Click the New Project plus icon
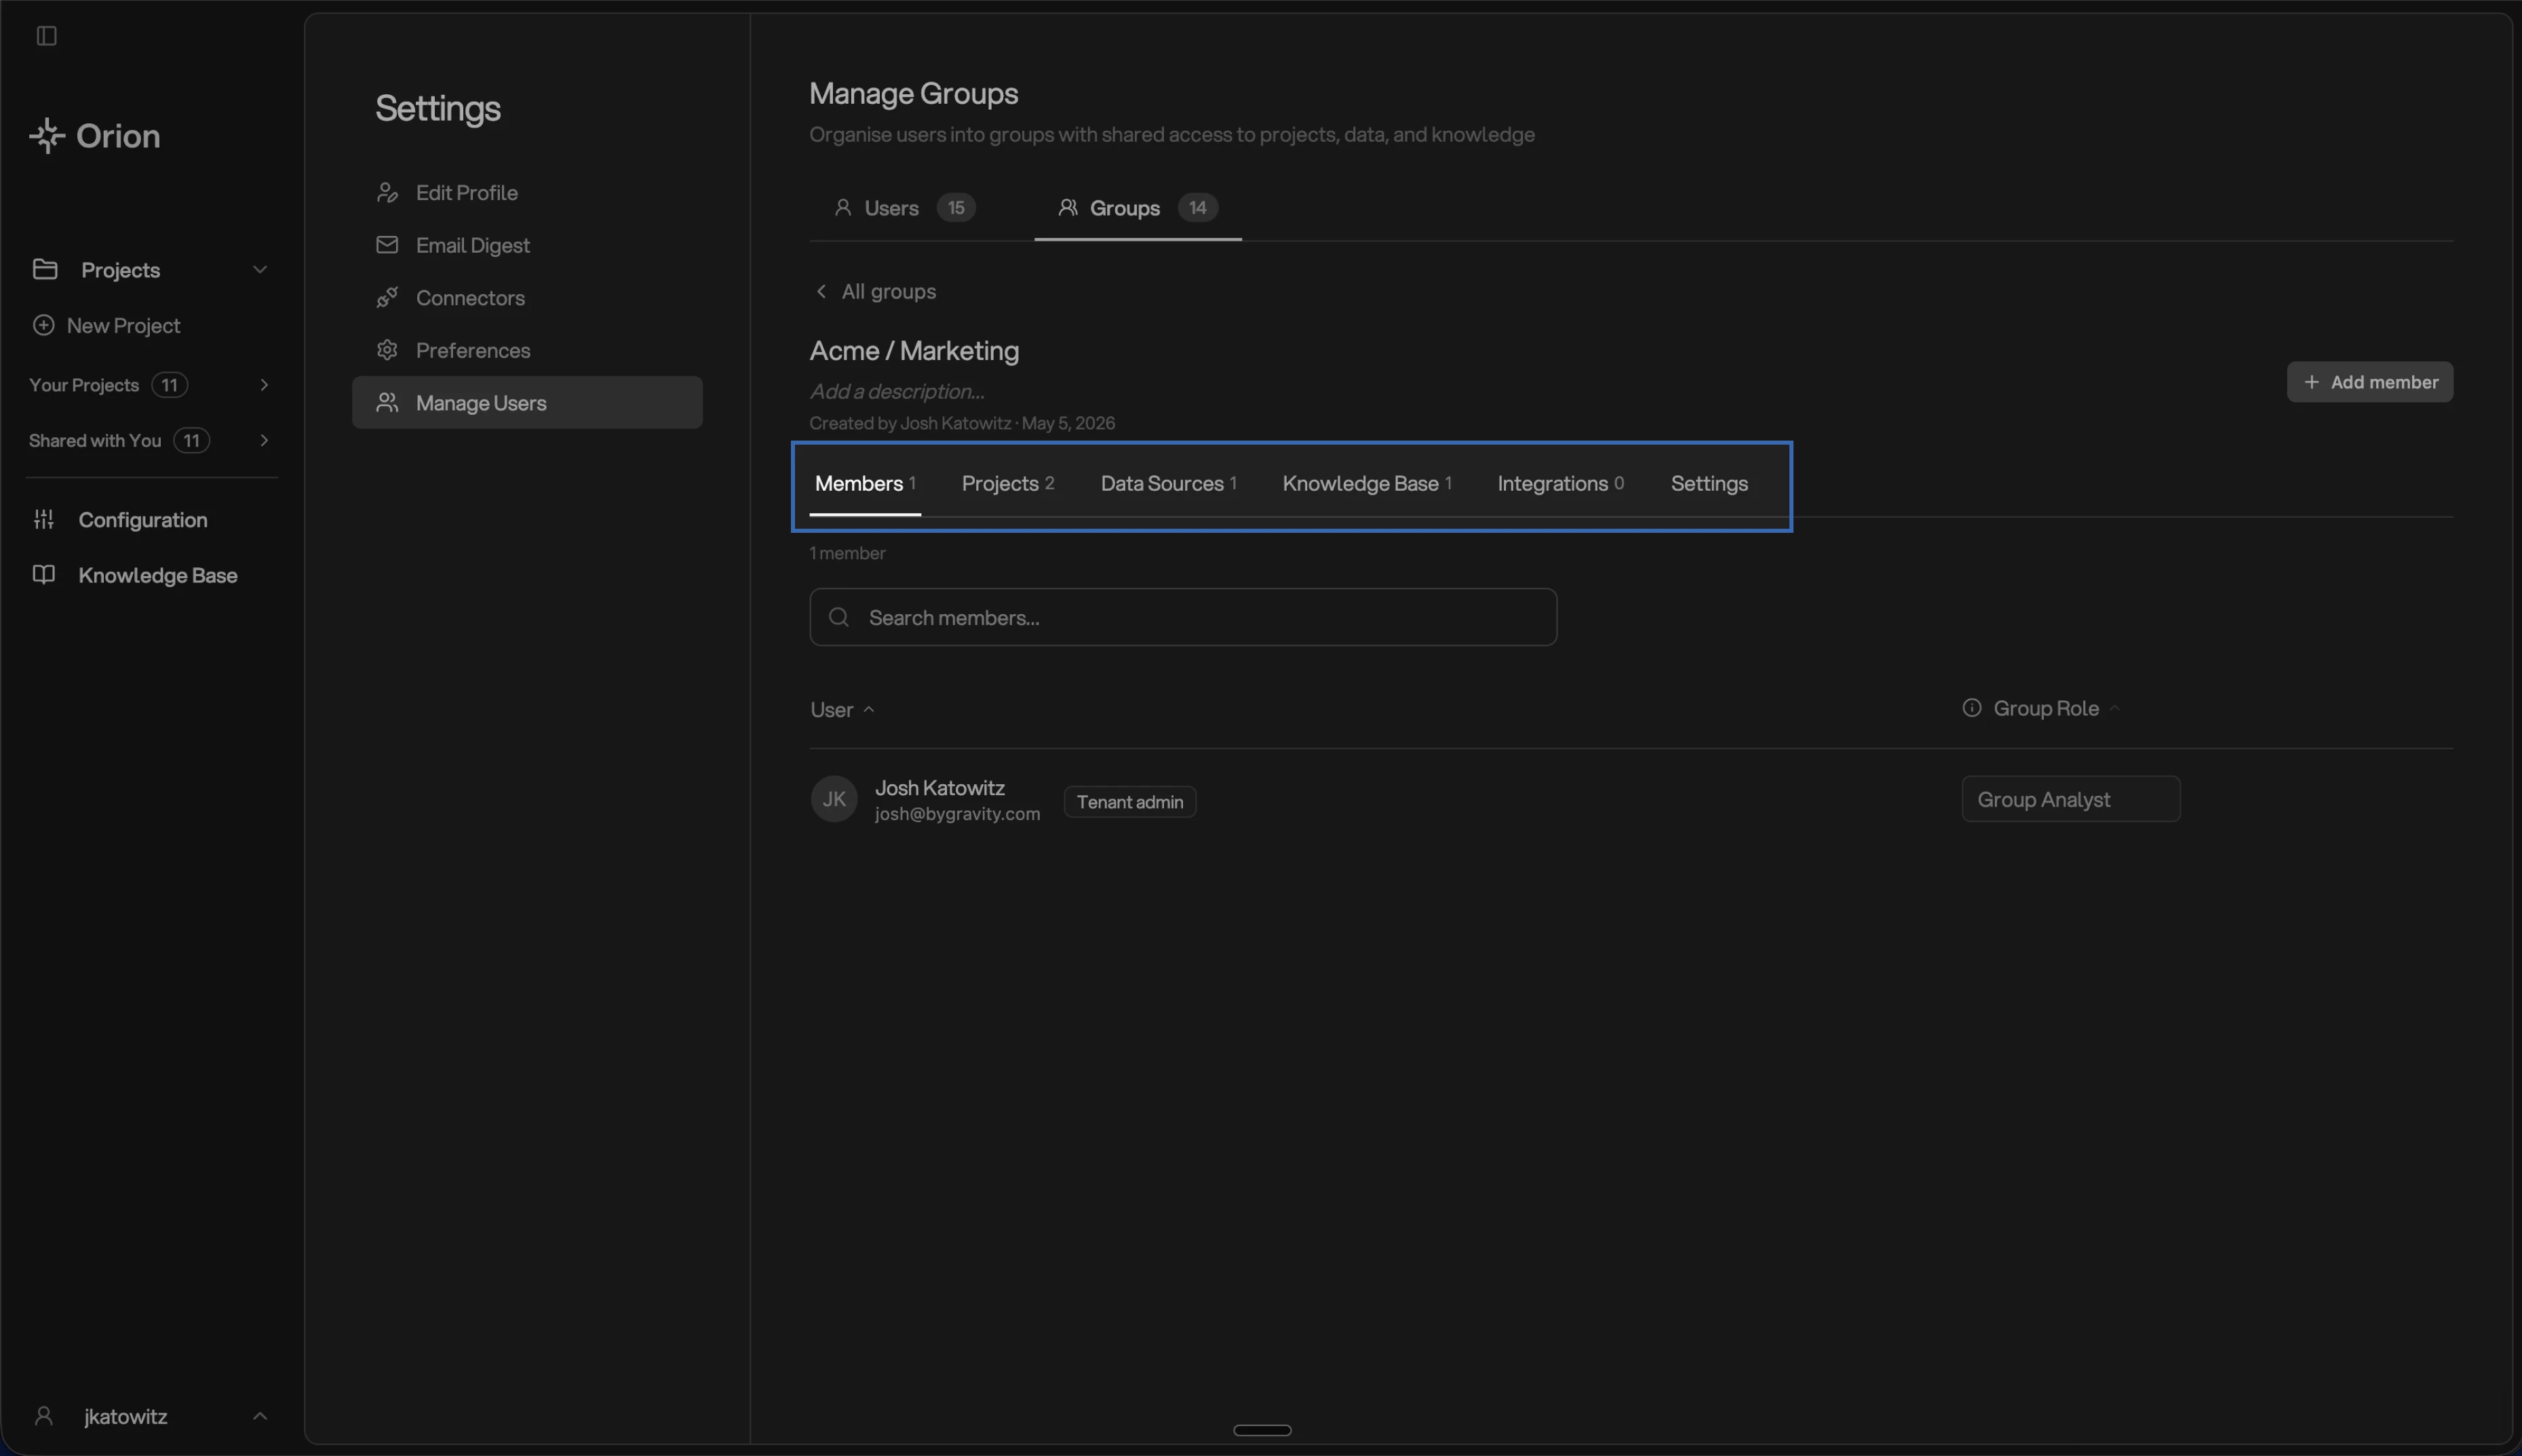 click(x=43, y=325)
